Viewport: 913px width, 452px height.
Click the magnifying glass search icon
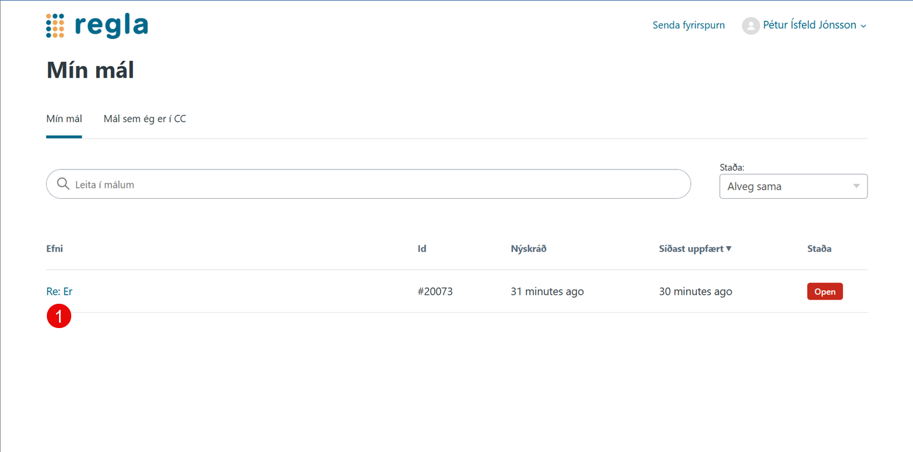pos(63,184)
